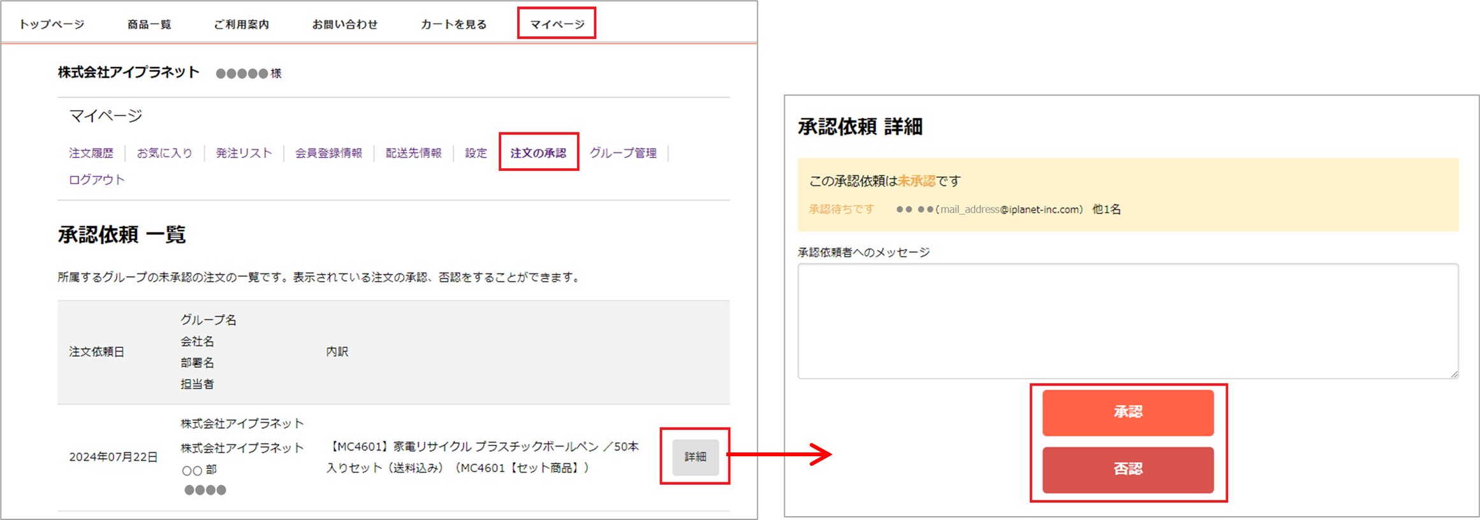Click the 設定 link
Viewport: 1480px width, 520px height.
(476, 153)
